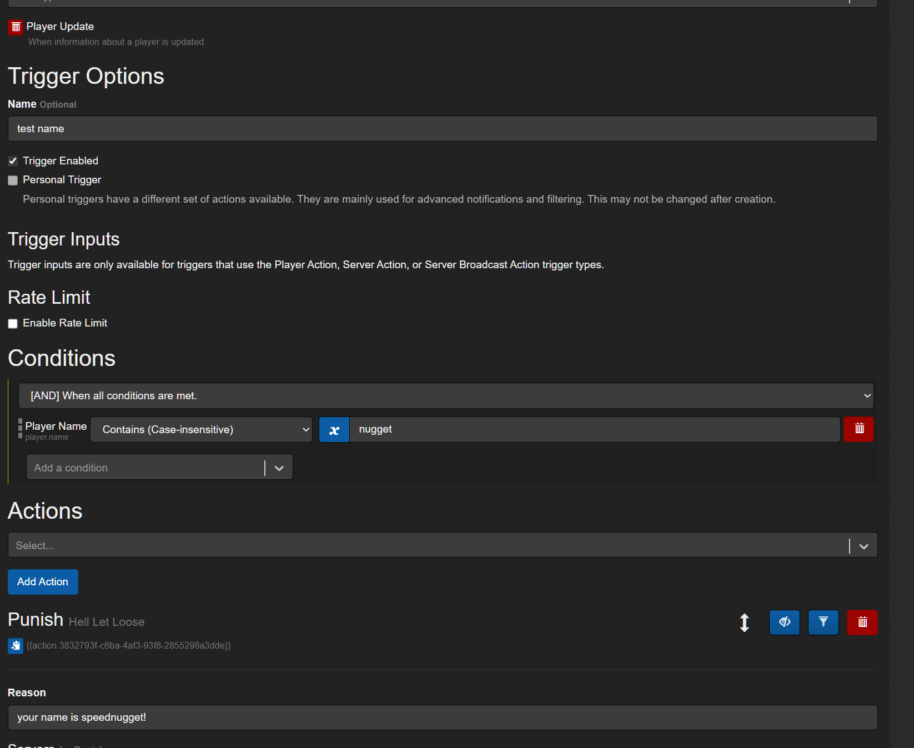
Task: Check Enable Rate Limit
Action: click(x=13, y=324)
